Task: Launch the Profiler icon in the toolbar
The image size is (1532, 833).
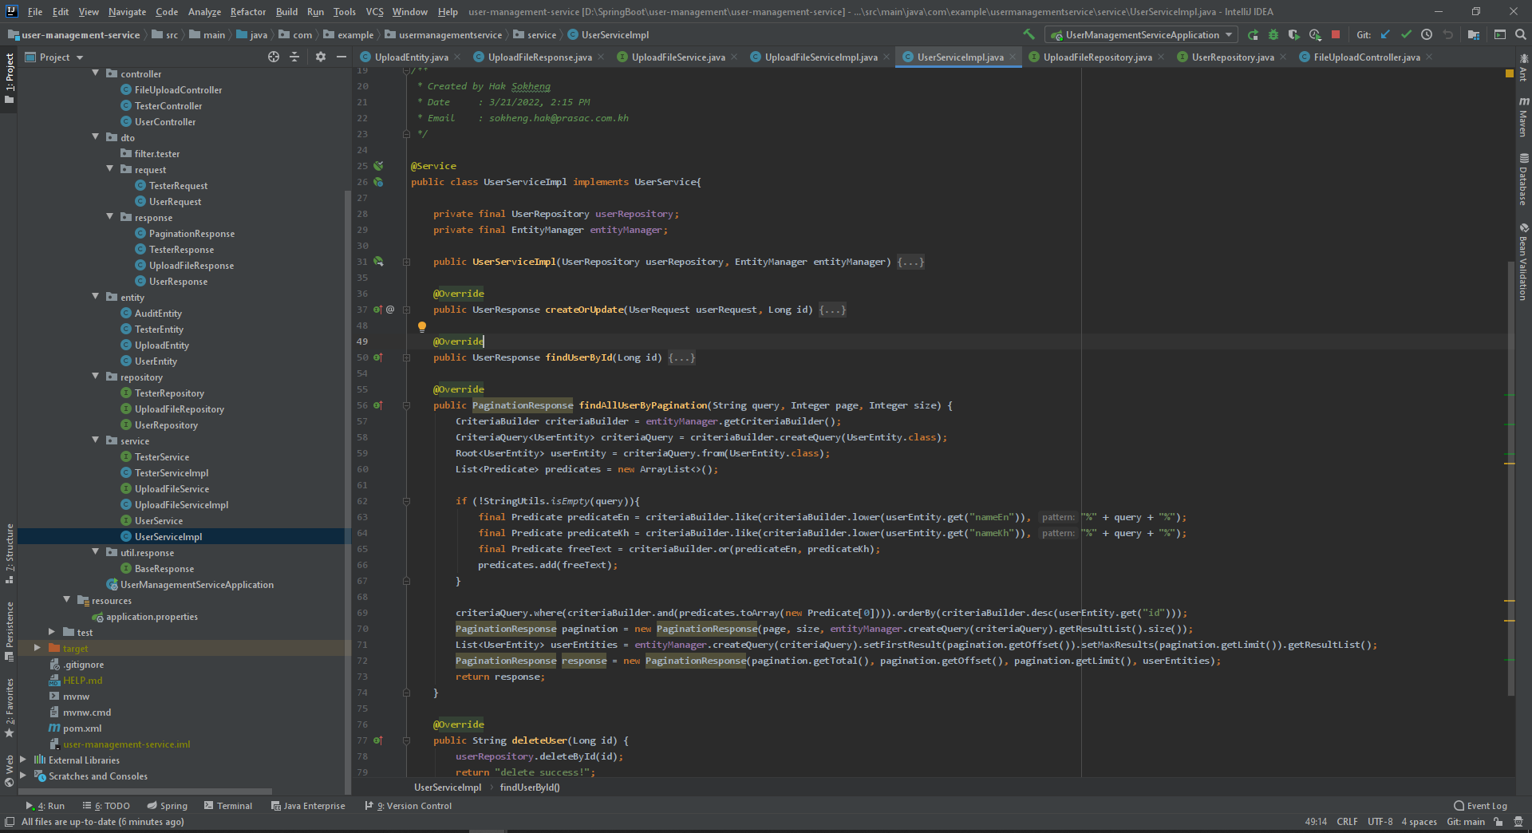Action: [1315, 34]
